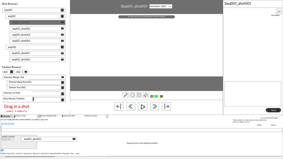Send the feedback comment
The height and width of the screenshot is (159, 283).
coord(273,110)
